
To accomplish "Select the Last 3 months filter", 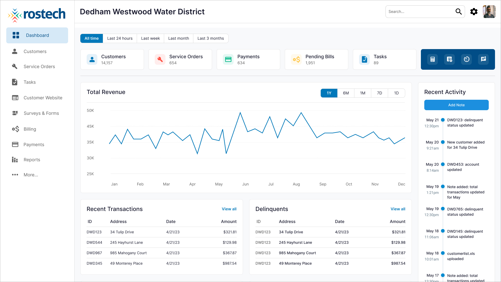I will 211,38.
